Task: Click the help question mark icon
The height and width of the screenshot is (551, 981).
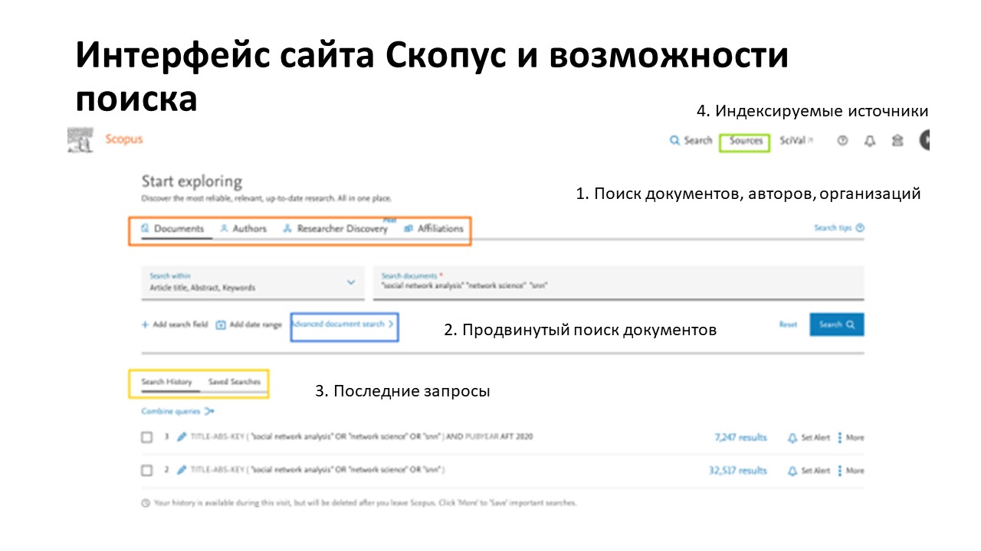Action: point(842,141)
